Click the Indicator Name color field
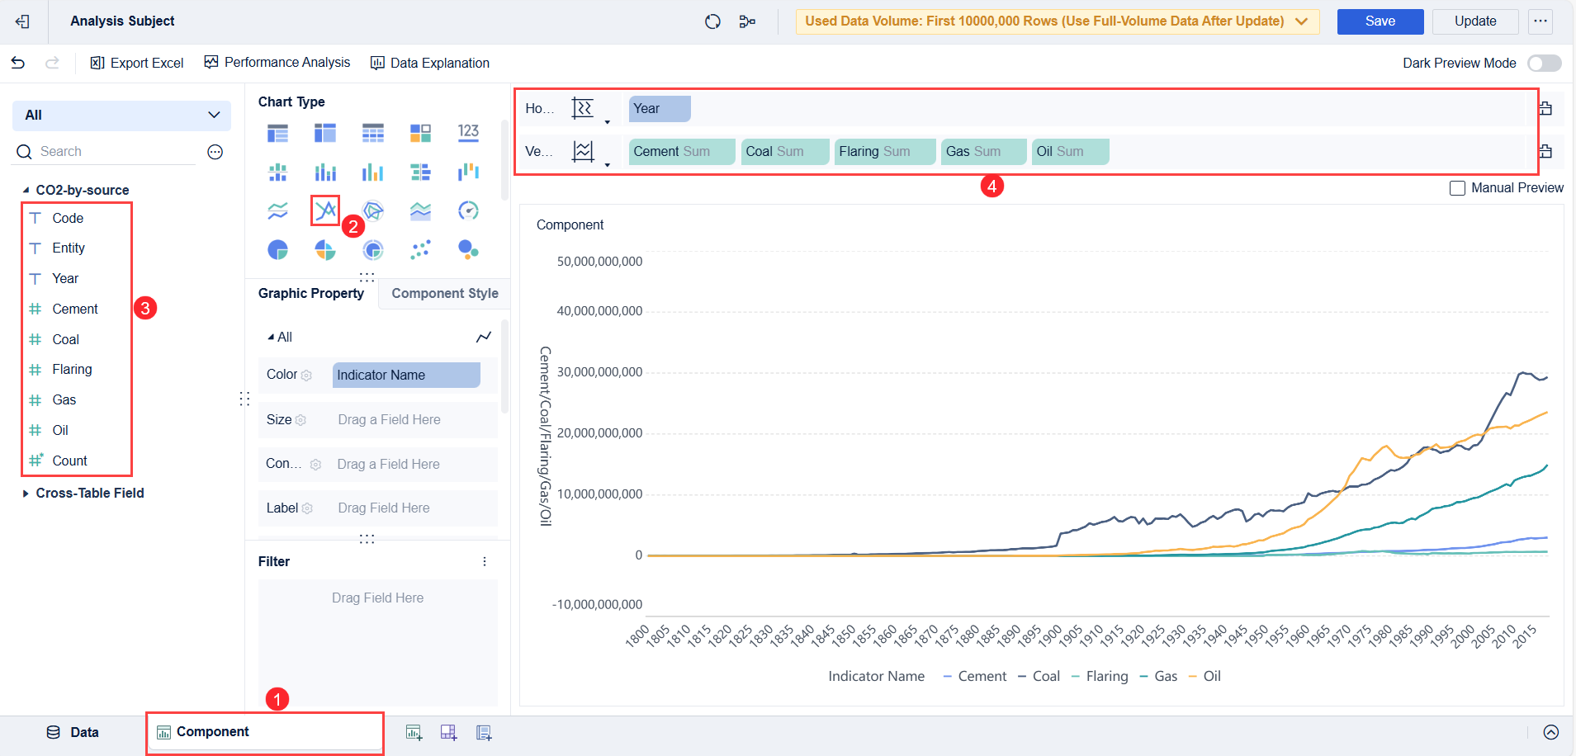 tap(406, 375)
